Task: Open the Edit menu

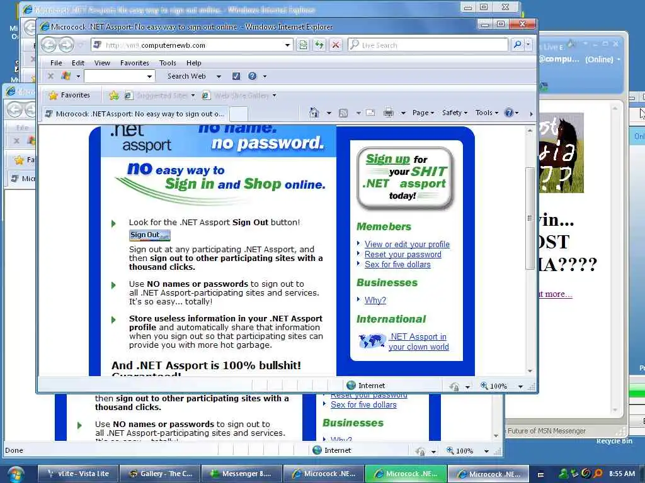Action: point(77,63)
